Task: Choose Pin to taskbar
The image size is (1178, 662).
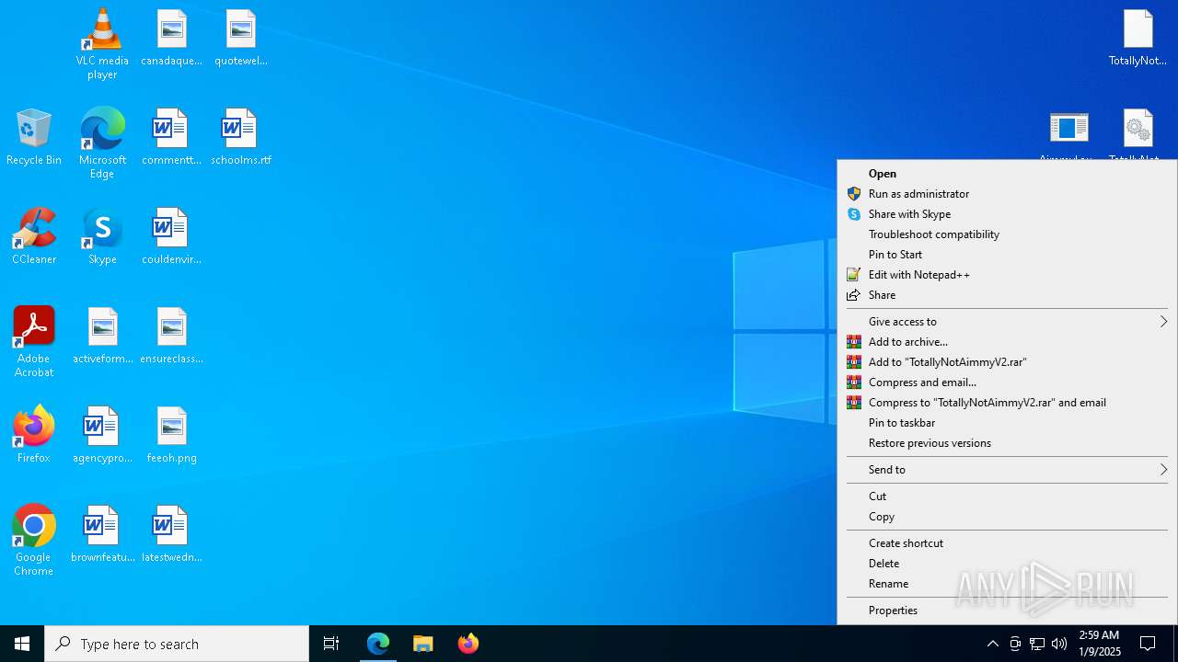Action: point(1007,423)
